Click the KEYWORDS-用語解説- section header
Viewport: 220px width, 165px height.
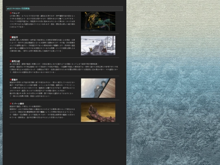[64, 9]
